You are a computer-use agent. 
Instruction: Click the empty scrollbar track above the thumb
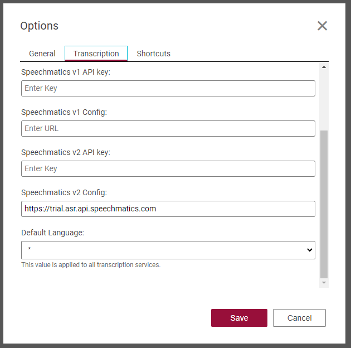324,100
